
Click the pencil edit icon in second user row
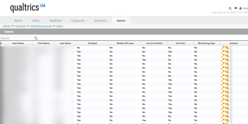(x=223, y=52)
